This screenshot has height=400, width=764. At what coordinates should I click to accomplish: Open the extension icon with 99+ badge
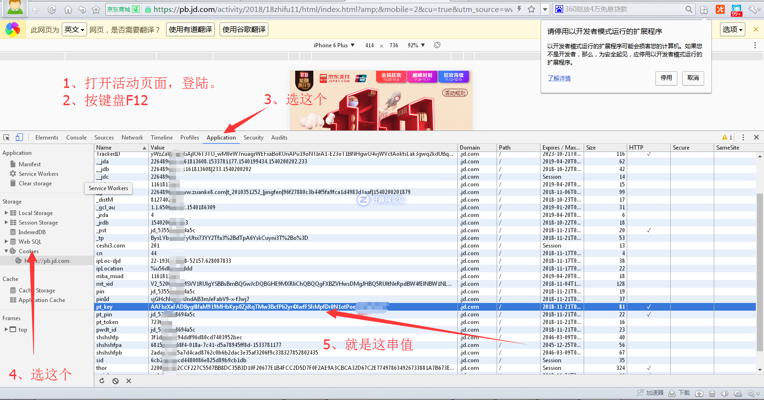click(x=736, y=10)
